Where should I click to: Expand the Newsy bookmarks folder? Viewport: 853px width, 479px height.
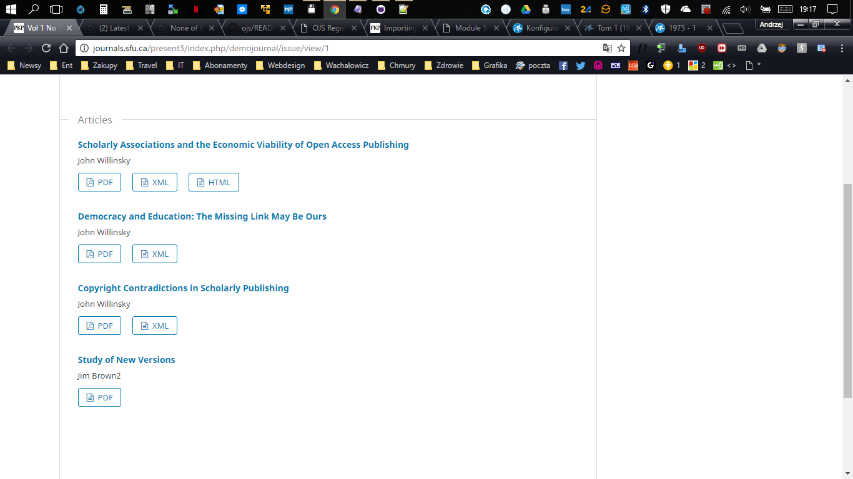click(24, 65)
